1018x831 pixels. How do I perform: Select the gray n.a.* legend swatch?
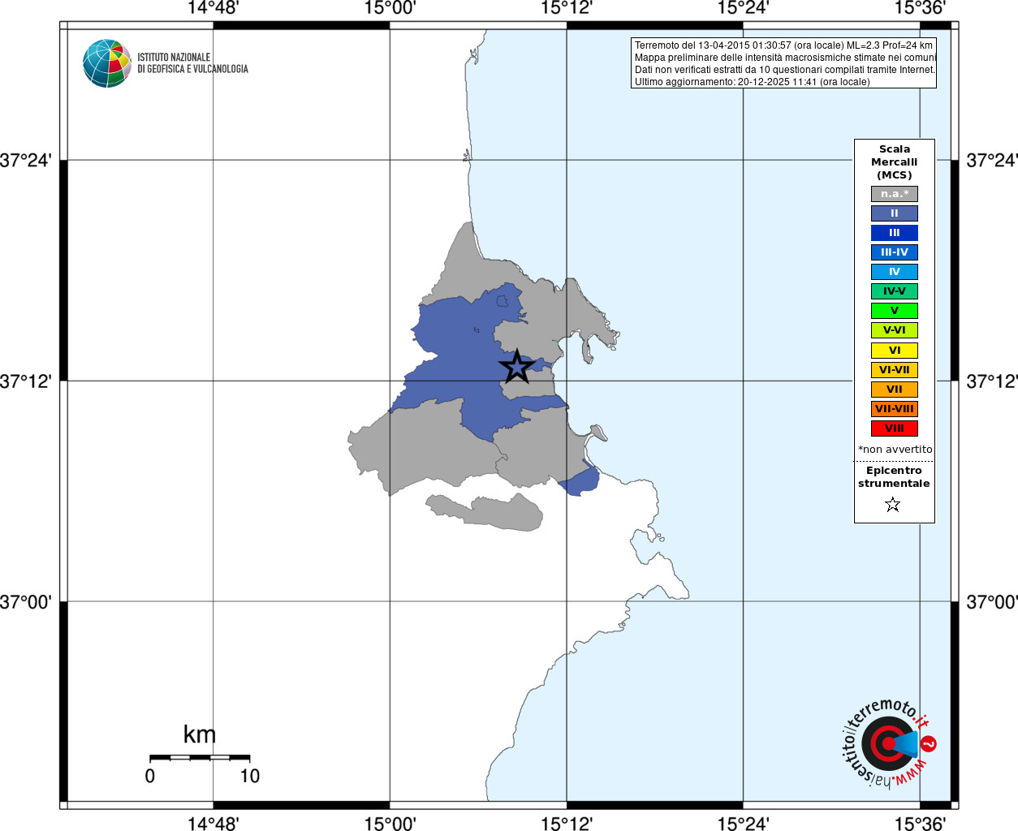(x=894, y=194)
